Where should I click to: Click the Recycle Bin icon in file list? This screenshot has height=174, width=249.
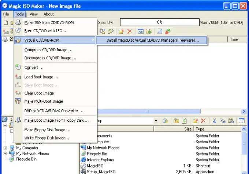[x=83, y=154]
